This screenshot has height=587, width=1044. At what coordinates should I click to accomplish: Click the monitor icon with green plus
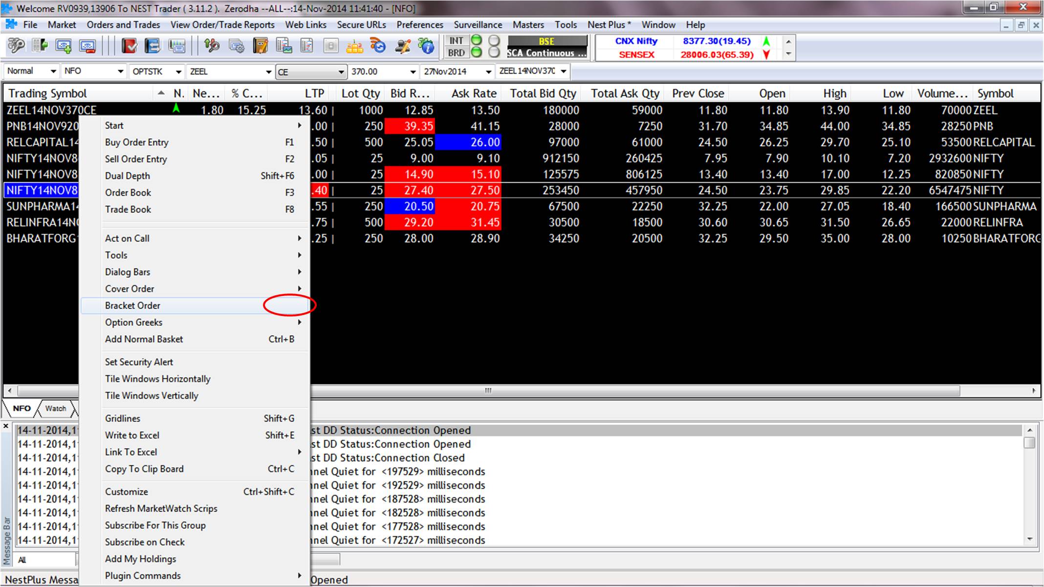64,46
